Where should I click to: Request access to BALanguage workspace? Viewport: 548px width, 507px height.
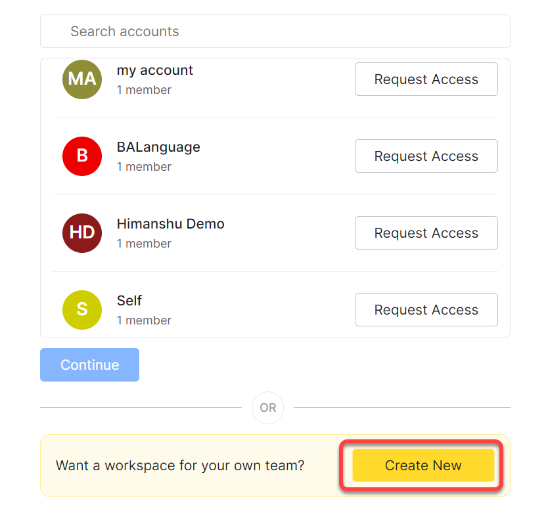click(x=426, y=156)
